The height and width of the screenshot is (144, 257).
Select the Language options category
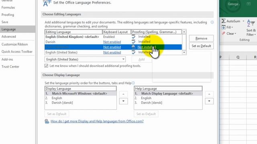18,29
